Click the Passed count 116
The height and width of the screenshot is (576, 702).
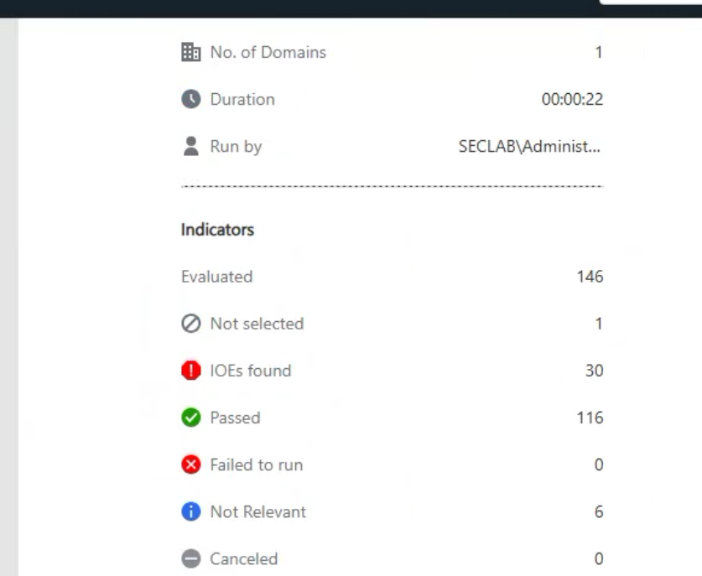[x=590, y=418]
